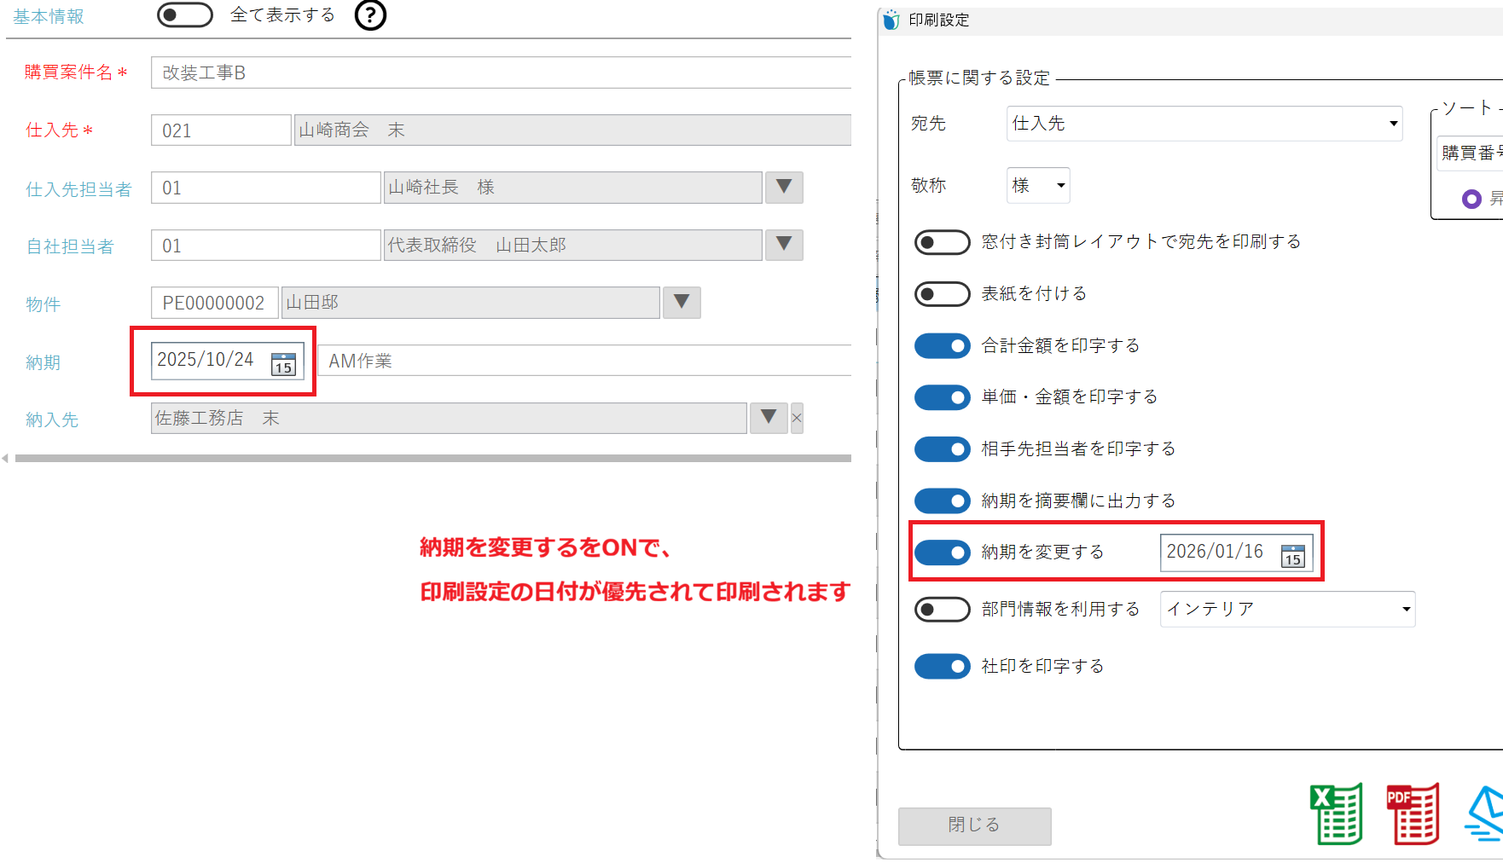Screen dimensions: 1503x868
Task: Toggle 全て表示する switch
Action: click(x=184, y=15)
